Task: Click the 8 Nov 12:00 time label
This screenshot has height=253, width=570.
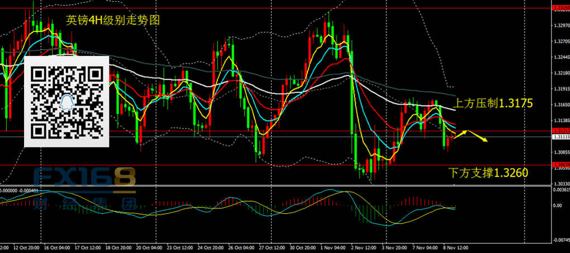Action: pyautogui.click(x=457, y=247)
